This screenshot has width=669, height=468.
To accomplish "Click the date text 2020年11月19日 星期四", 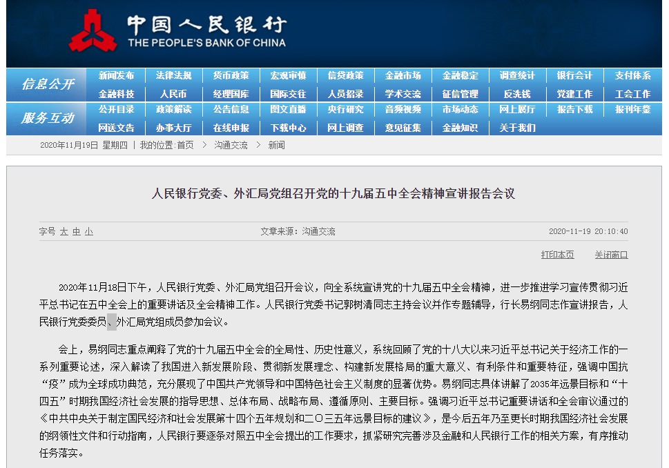I will click(84, 145).
